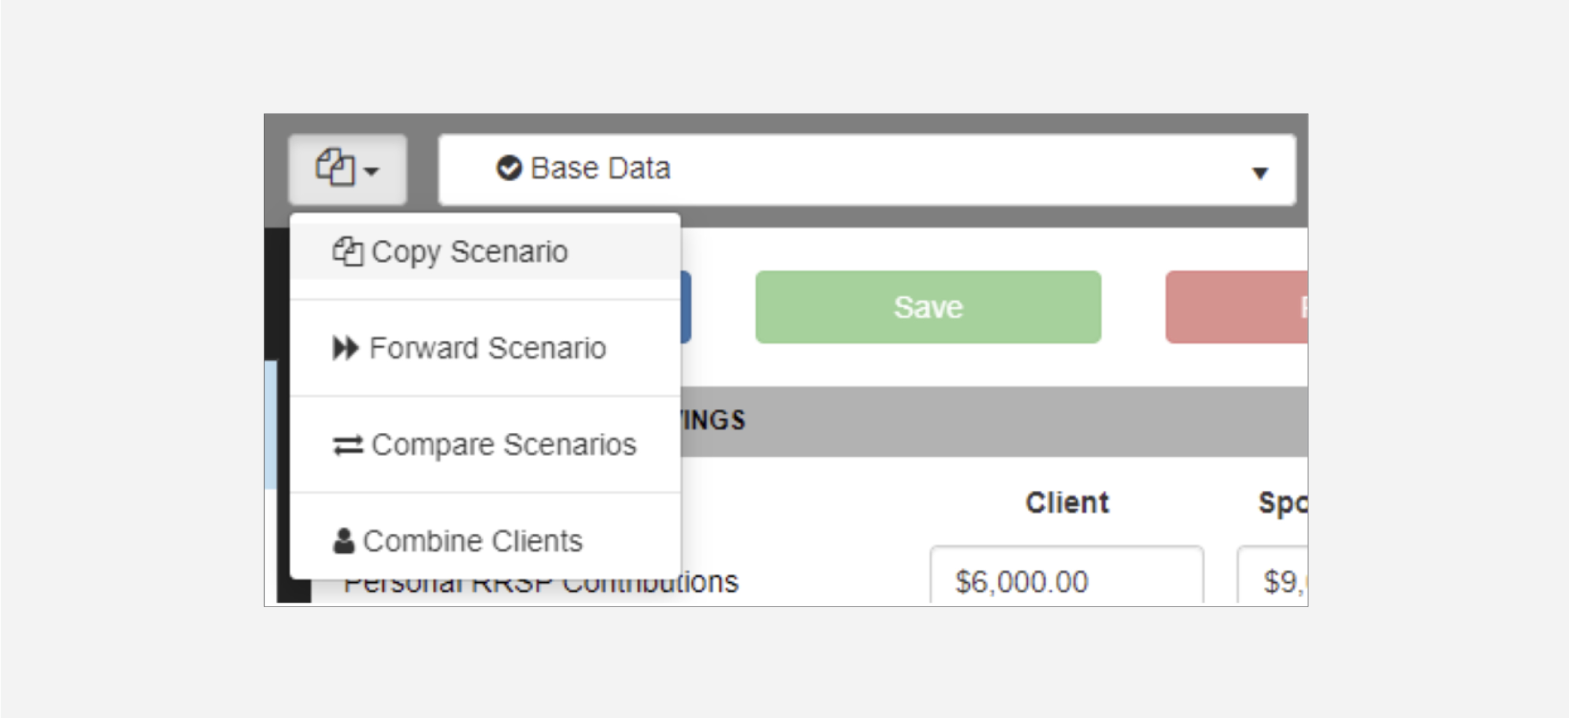1569x718 pixels.
Task: Click the duplicate-pages icon next to Copy Scenario
Action: pos(348,252)
